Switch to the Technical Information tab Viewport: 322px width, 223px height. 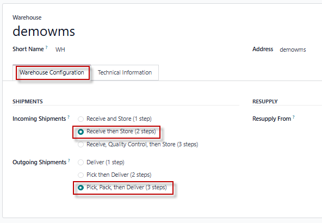tap(125, 72)
